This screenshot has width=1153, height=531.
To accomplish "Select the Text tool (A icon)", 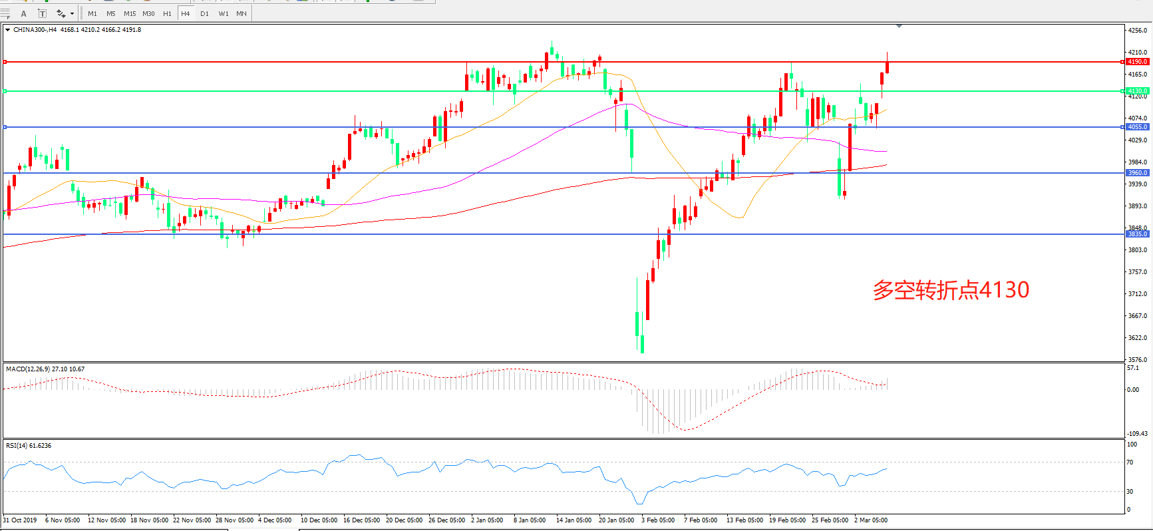I will click(24, 13).
